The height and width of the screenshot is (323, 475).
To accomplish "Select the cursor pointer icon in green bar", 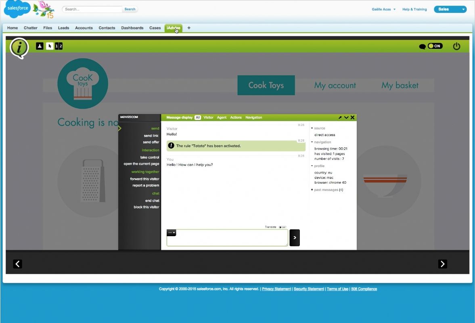I will pyautogui.click(x=50, y=46).
